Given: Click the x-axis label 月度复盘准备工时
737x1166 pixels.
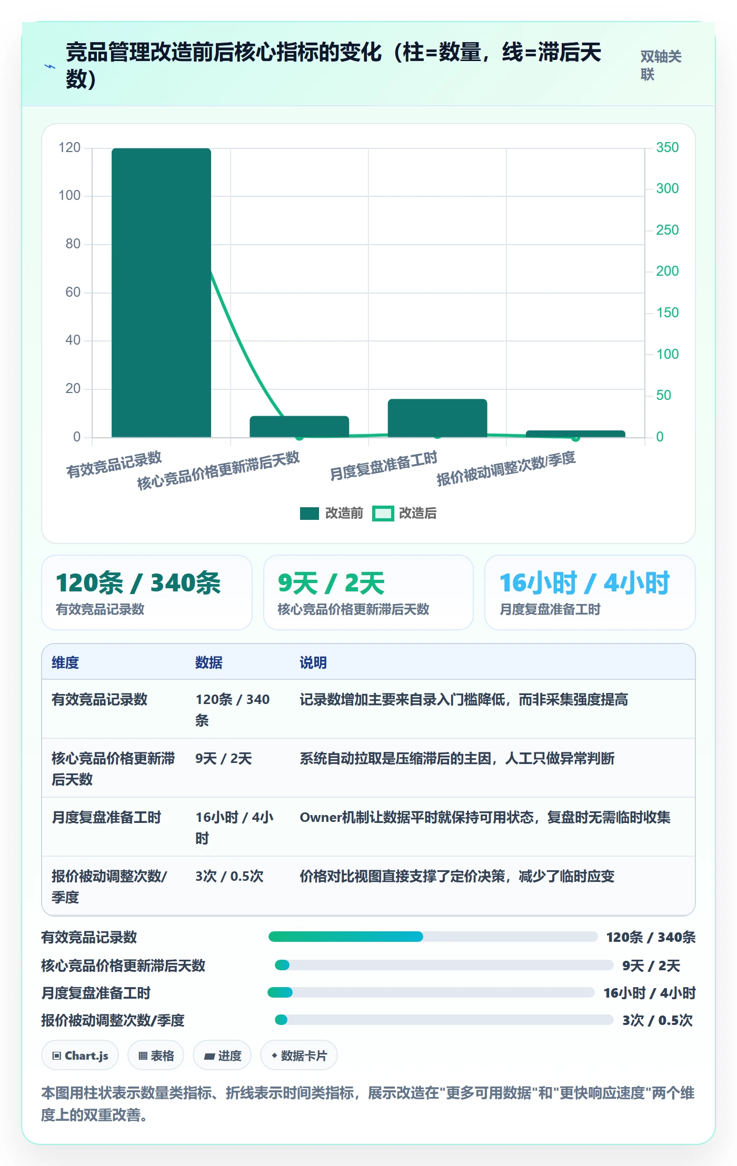Looking at the screenshot, I should point(384,466).
